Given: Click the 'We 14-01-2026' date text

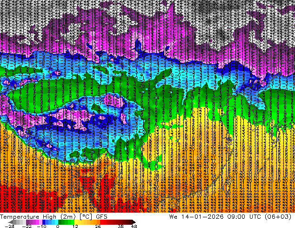Looking at the screenshot, I should click(196, 216).
